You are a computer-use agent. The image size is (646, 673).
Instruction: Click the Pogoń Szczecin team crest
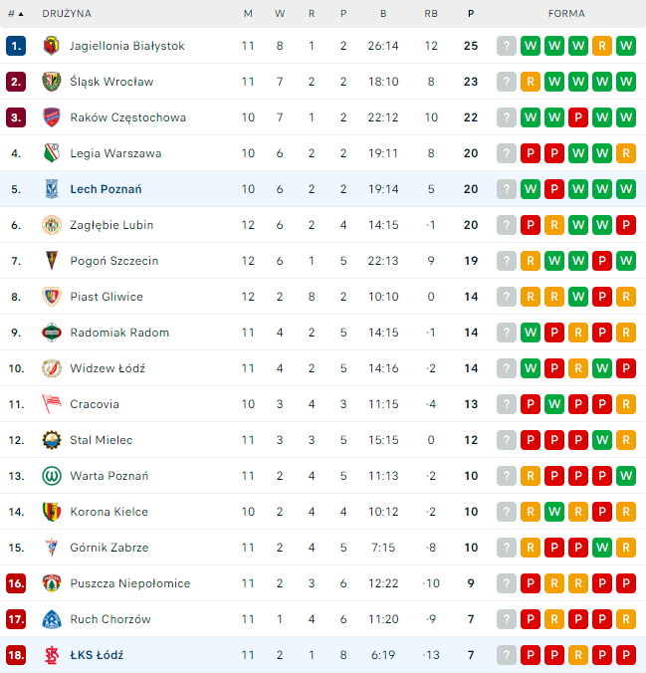point(52,261)
